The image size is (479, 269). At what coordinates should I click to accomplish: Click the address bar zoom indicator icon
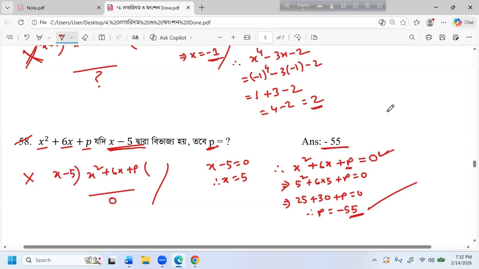pos(392,22)
